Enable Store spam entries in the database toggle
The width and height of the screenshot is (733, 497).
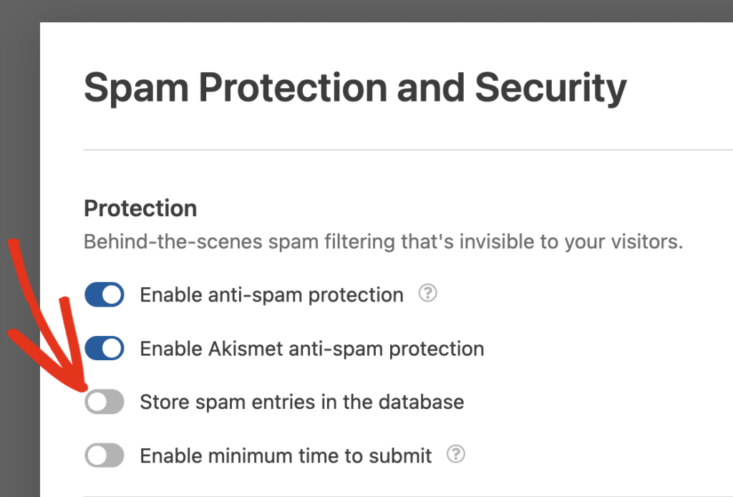pyautogui.click(x=105, y=402)
